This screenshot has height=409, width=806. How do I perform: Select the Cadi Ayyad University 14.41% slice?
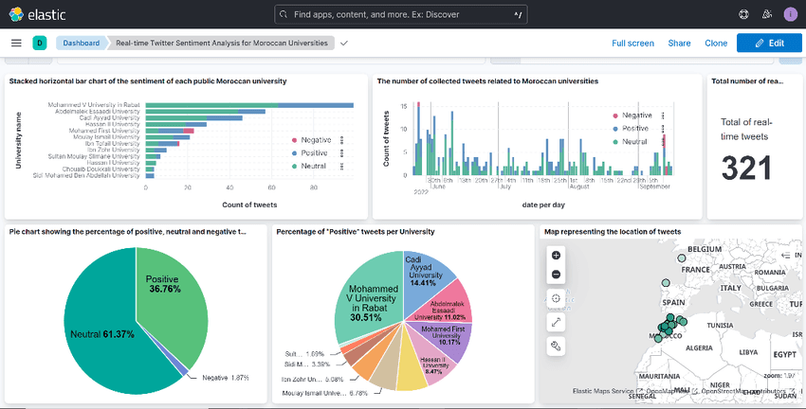coord(426,277)
